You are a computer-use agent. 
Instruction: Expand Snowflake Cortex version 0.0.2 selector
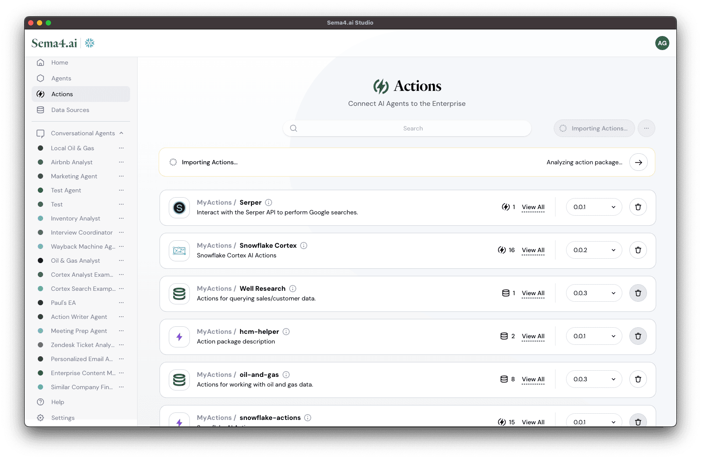pos(594,250)
